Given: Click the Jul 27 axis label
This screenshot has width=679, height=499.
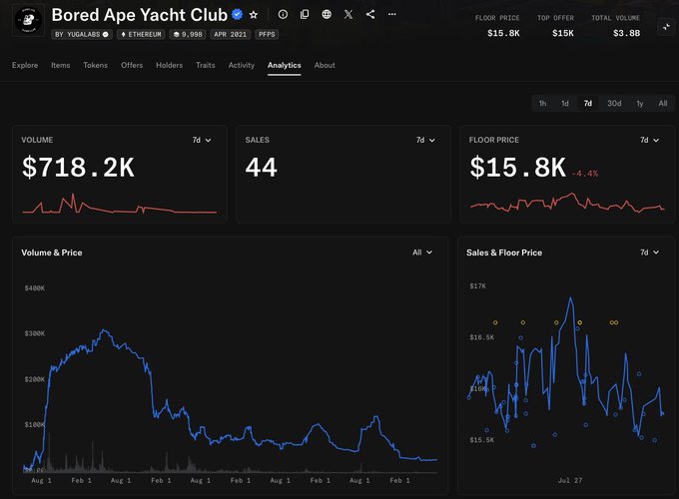Looking at the screenshot, I should click(570, 480).
